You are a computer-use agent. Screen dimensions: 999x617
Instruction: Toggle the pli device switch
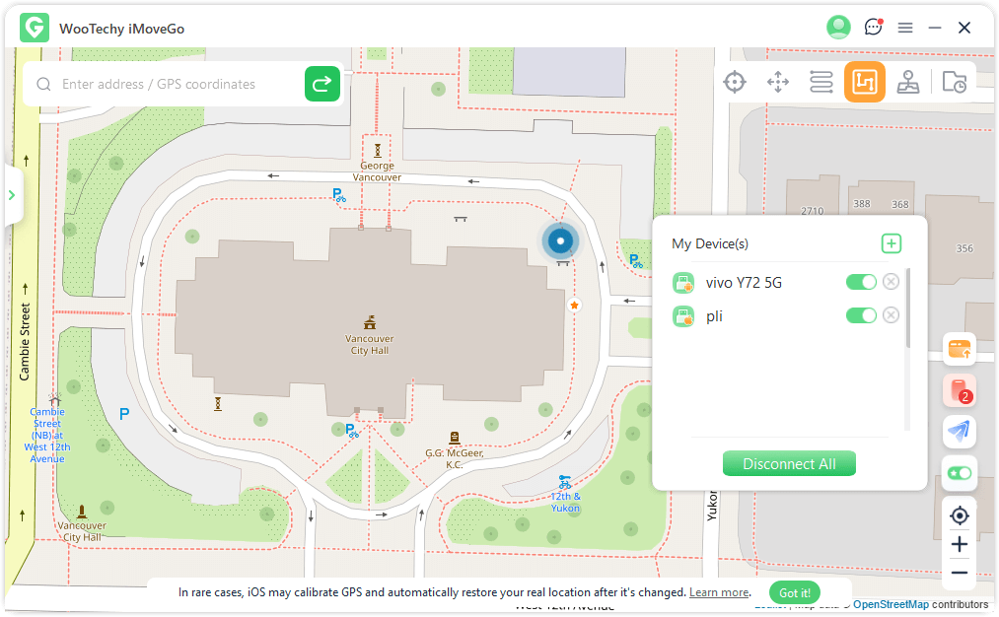[x=861, y=315]
